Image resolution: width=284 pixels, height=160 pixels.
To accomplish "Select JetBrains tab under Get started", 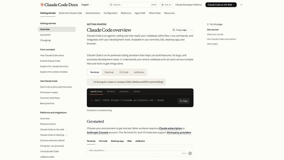I will tap(140, 141).
